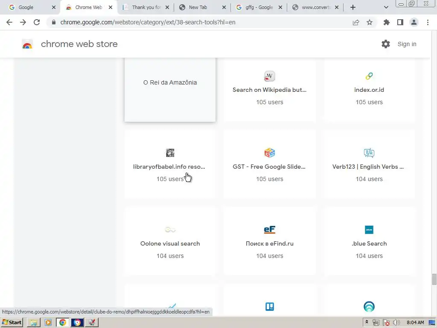Switch to the www.convert tab
437x328 pixels.
[316, 7]
